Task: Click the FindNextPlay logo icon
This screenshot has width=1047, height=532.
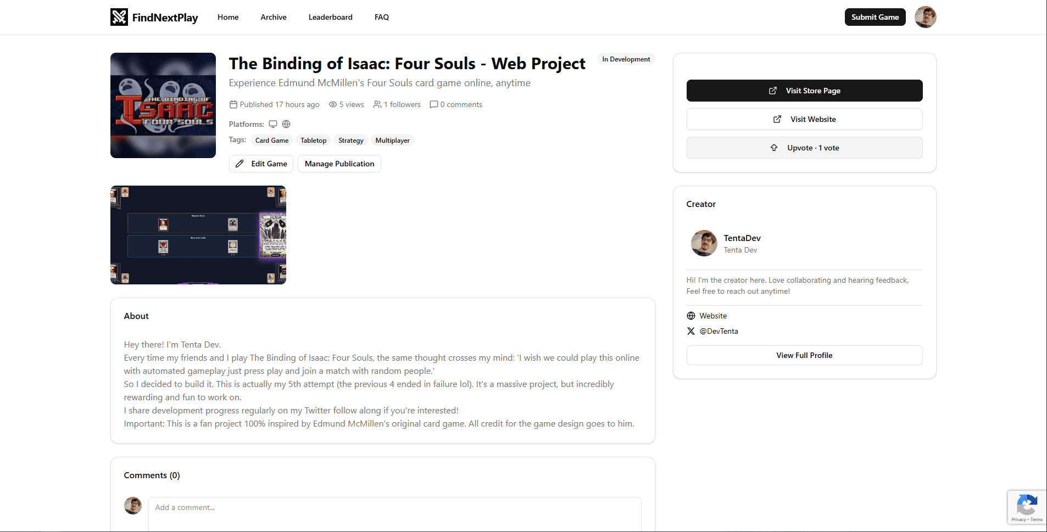Action: pos(118,17)
